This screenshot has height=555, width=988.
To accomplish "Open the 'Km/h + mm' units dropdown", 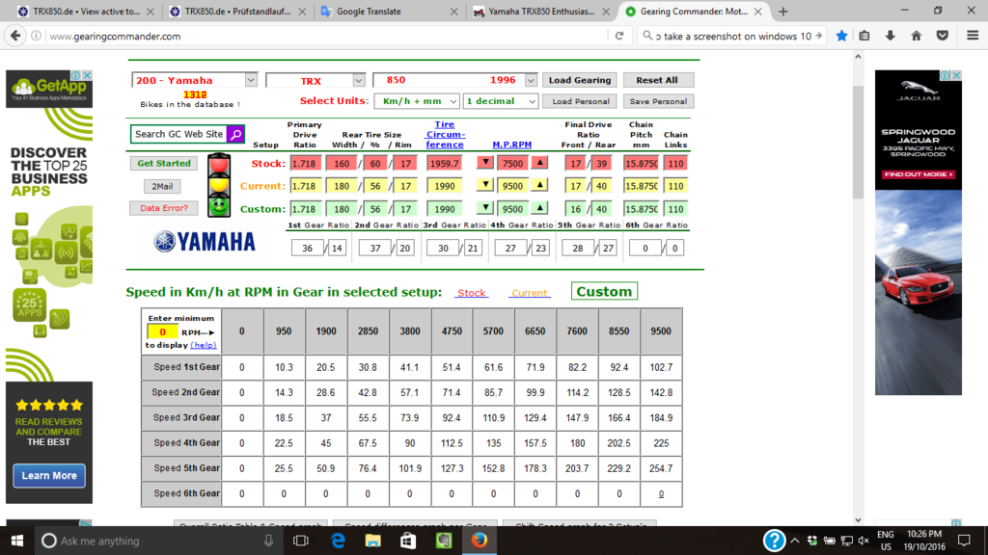I will coord(452,101).
